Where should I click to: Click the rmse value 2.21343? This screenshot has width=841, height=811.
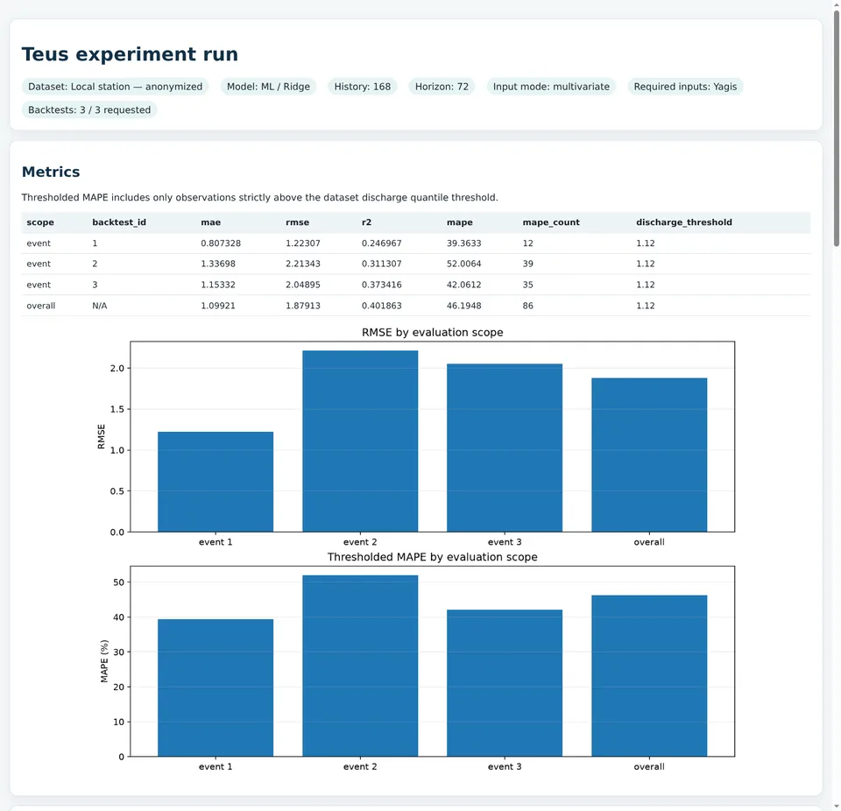303,264
